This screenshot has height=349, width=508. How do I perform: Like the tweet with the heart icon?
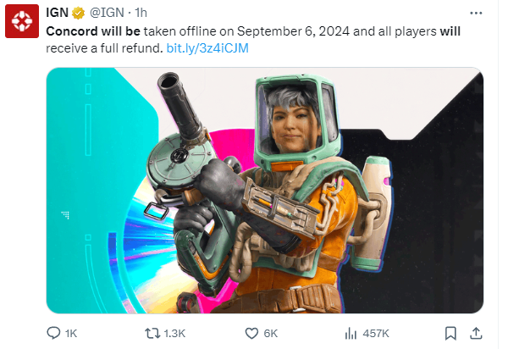click(251, 333)
